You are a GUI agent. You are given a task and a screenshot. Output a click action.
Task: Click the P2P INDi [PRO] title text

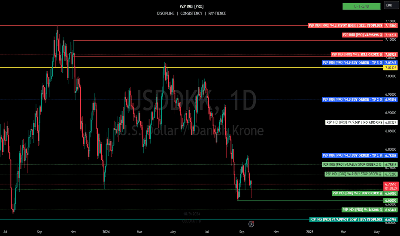click(191, 6)
